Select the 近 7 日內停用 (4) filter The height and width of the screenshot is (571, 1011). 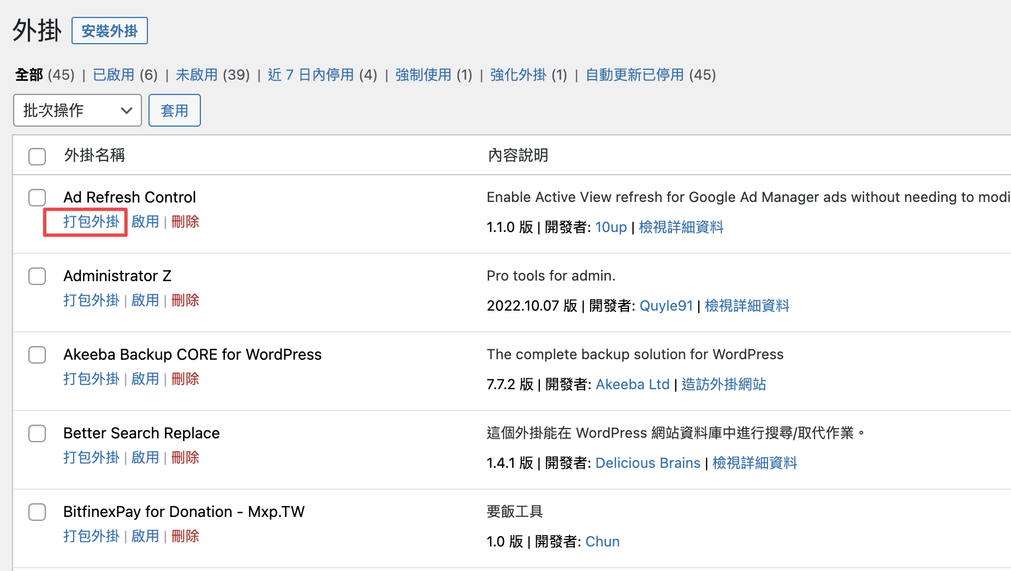click(x=323, y=75)
